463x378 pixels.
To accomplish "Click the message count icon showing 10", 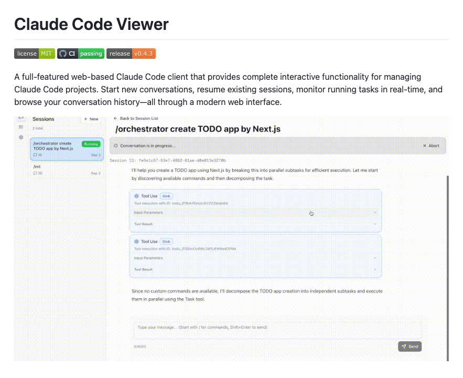I will click(35, 155).
